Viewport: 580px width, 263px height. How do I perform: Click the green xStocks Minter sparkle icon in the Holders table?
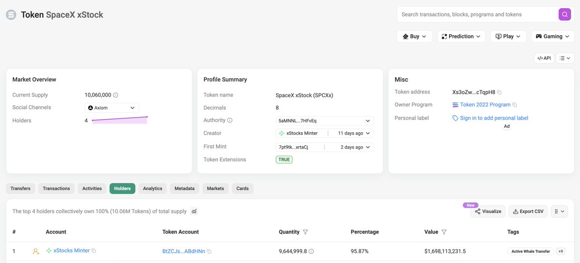[49, 251]
